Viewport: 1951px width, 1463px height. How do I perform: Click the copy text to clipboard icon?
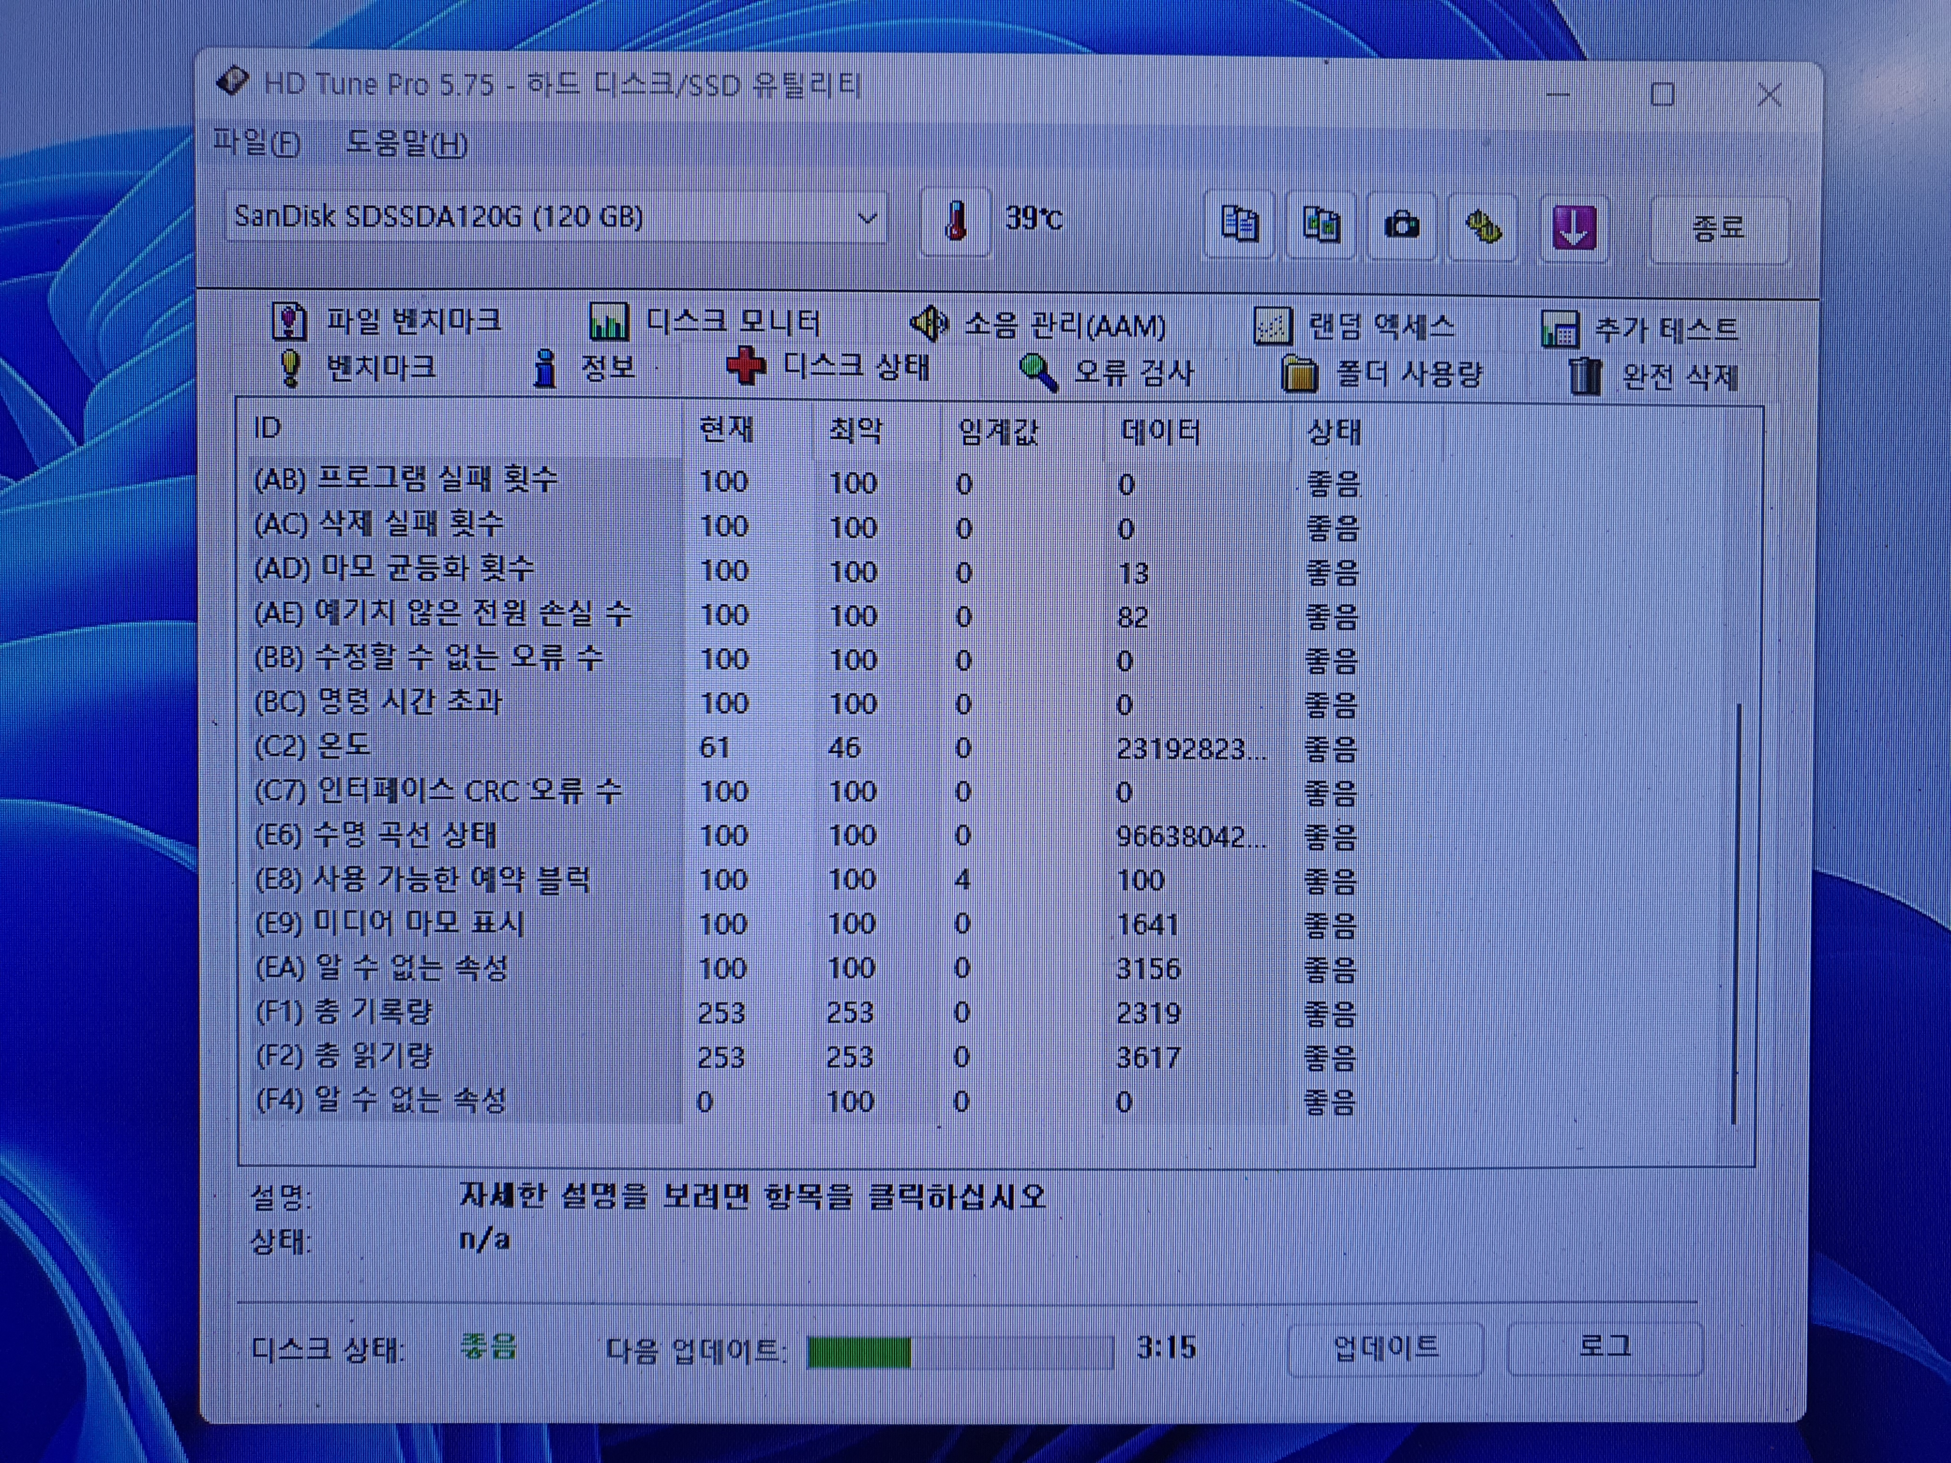tap(1239, 225)
